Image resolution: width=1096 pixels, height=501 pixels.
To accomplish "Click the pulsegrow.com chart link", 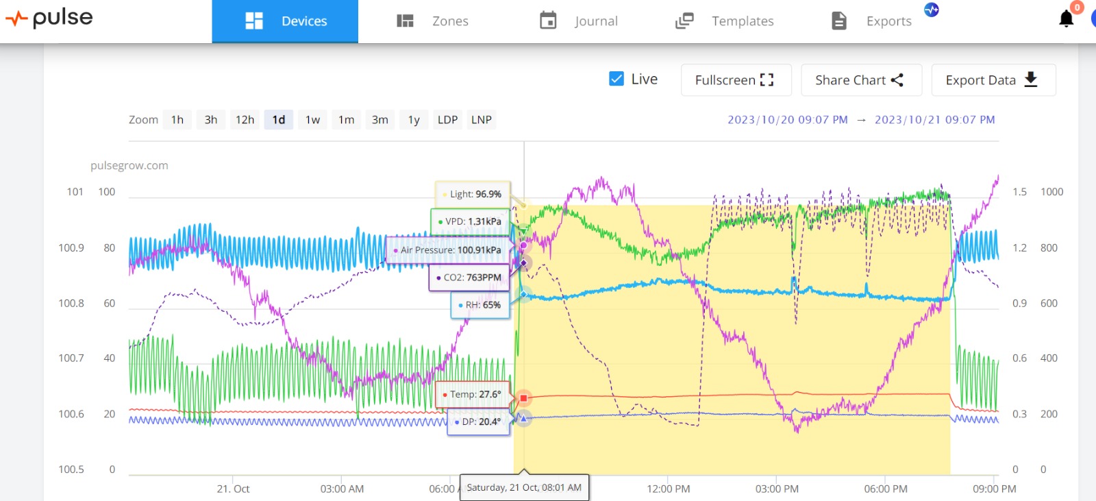I will [x=129, y=165].
